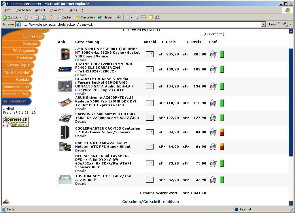
Task: Click the IE Home toolbar icon
Action: [x=51, y=17]
